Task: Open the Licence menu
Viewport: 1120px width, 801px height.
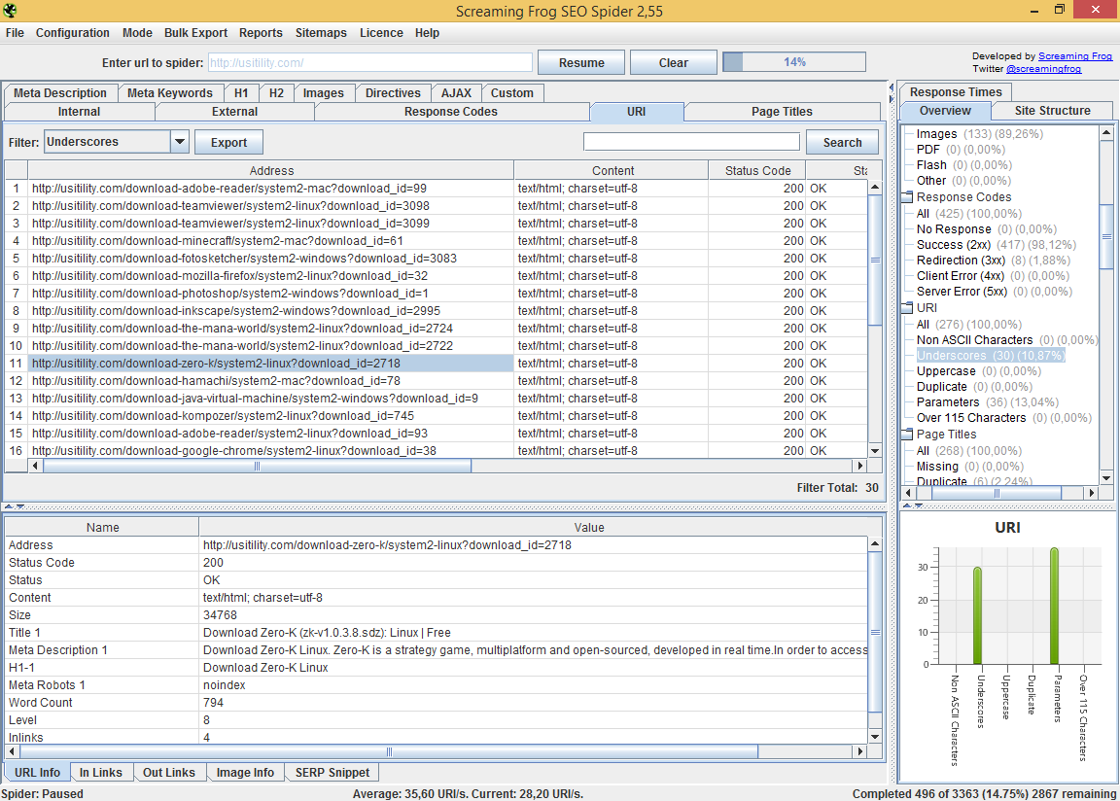Action: (381, 33)
